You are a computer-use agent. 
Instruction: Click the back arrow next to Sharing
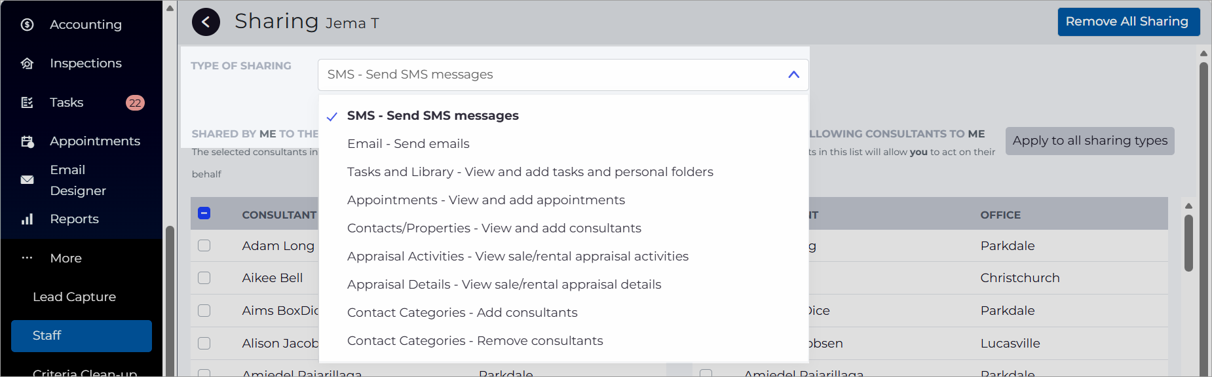coord(206,22)
